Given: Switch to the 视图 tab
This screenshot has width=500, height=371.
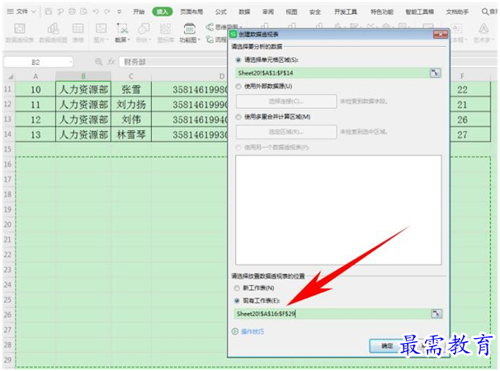Looking at the screenshot, I should pyautogui.click(x=291, y=12).
